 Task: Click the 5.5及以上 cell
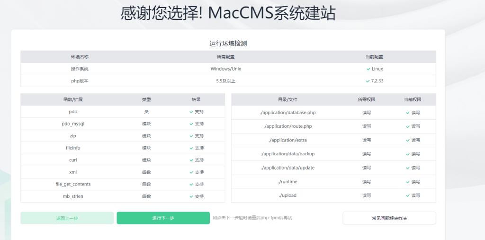tap(226, 81)
